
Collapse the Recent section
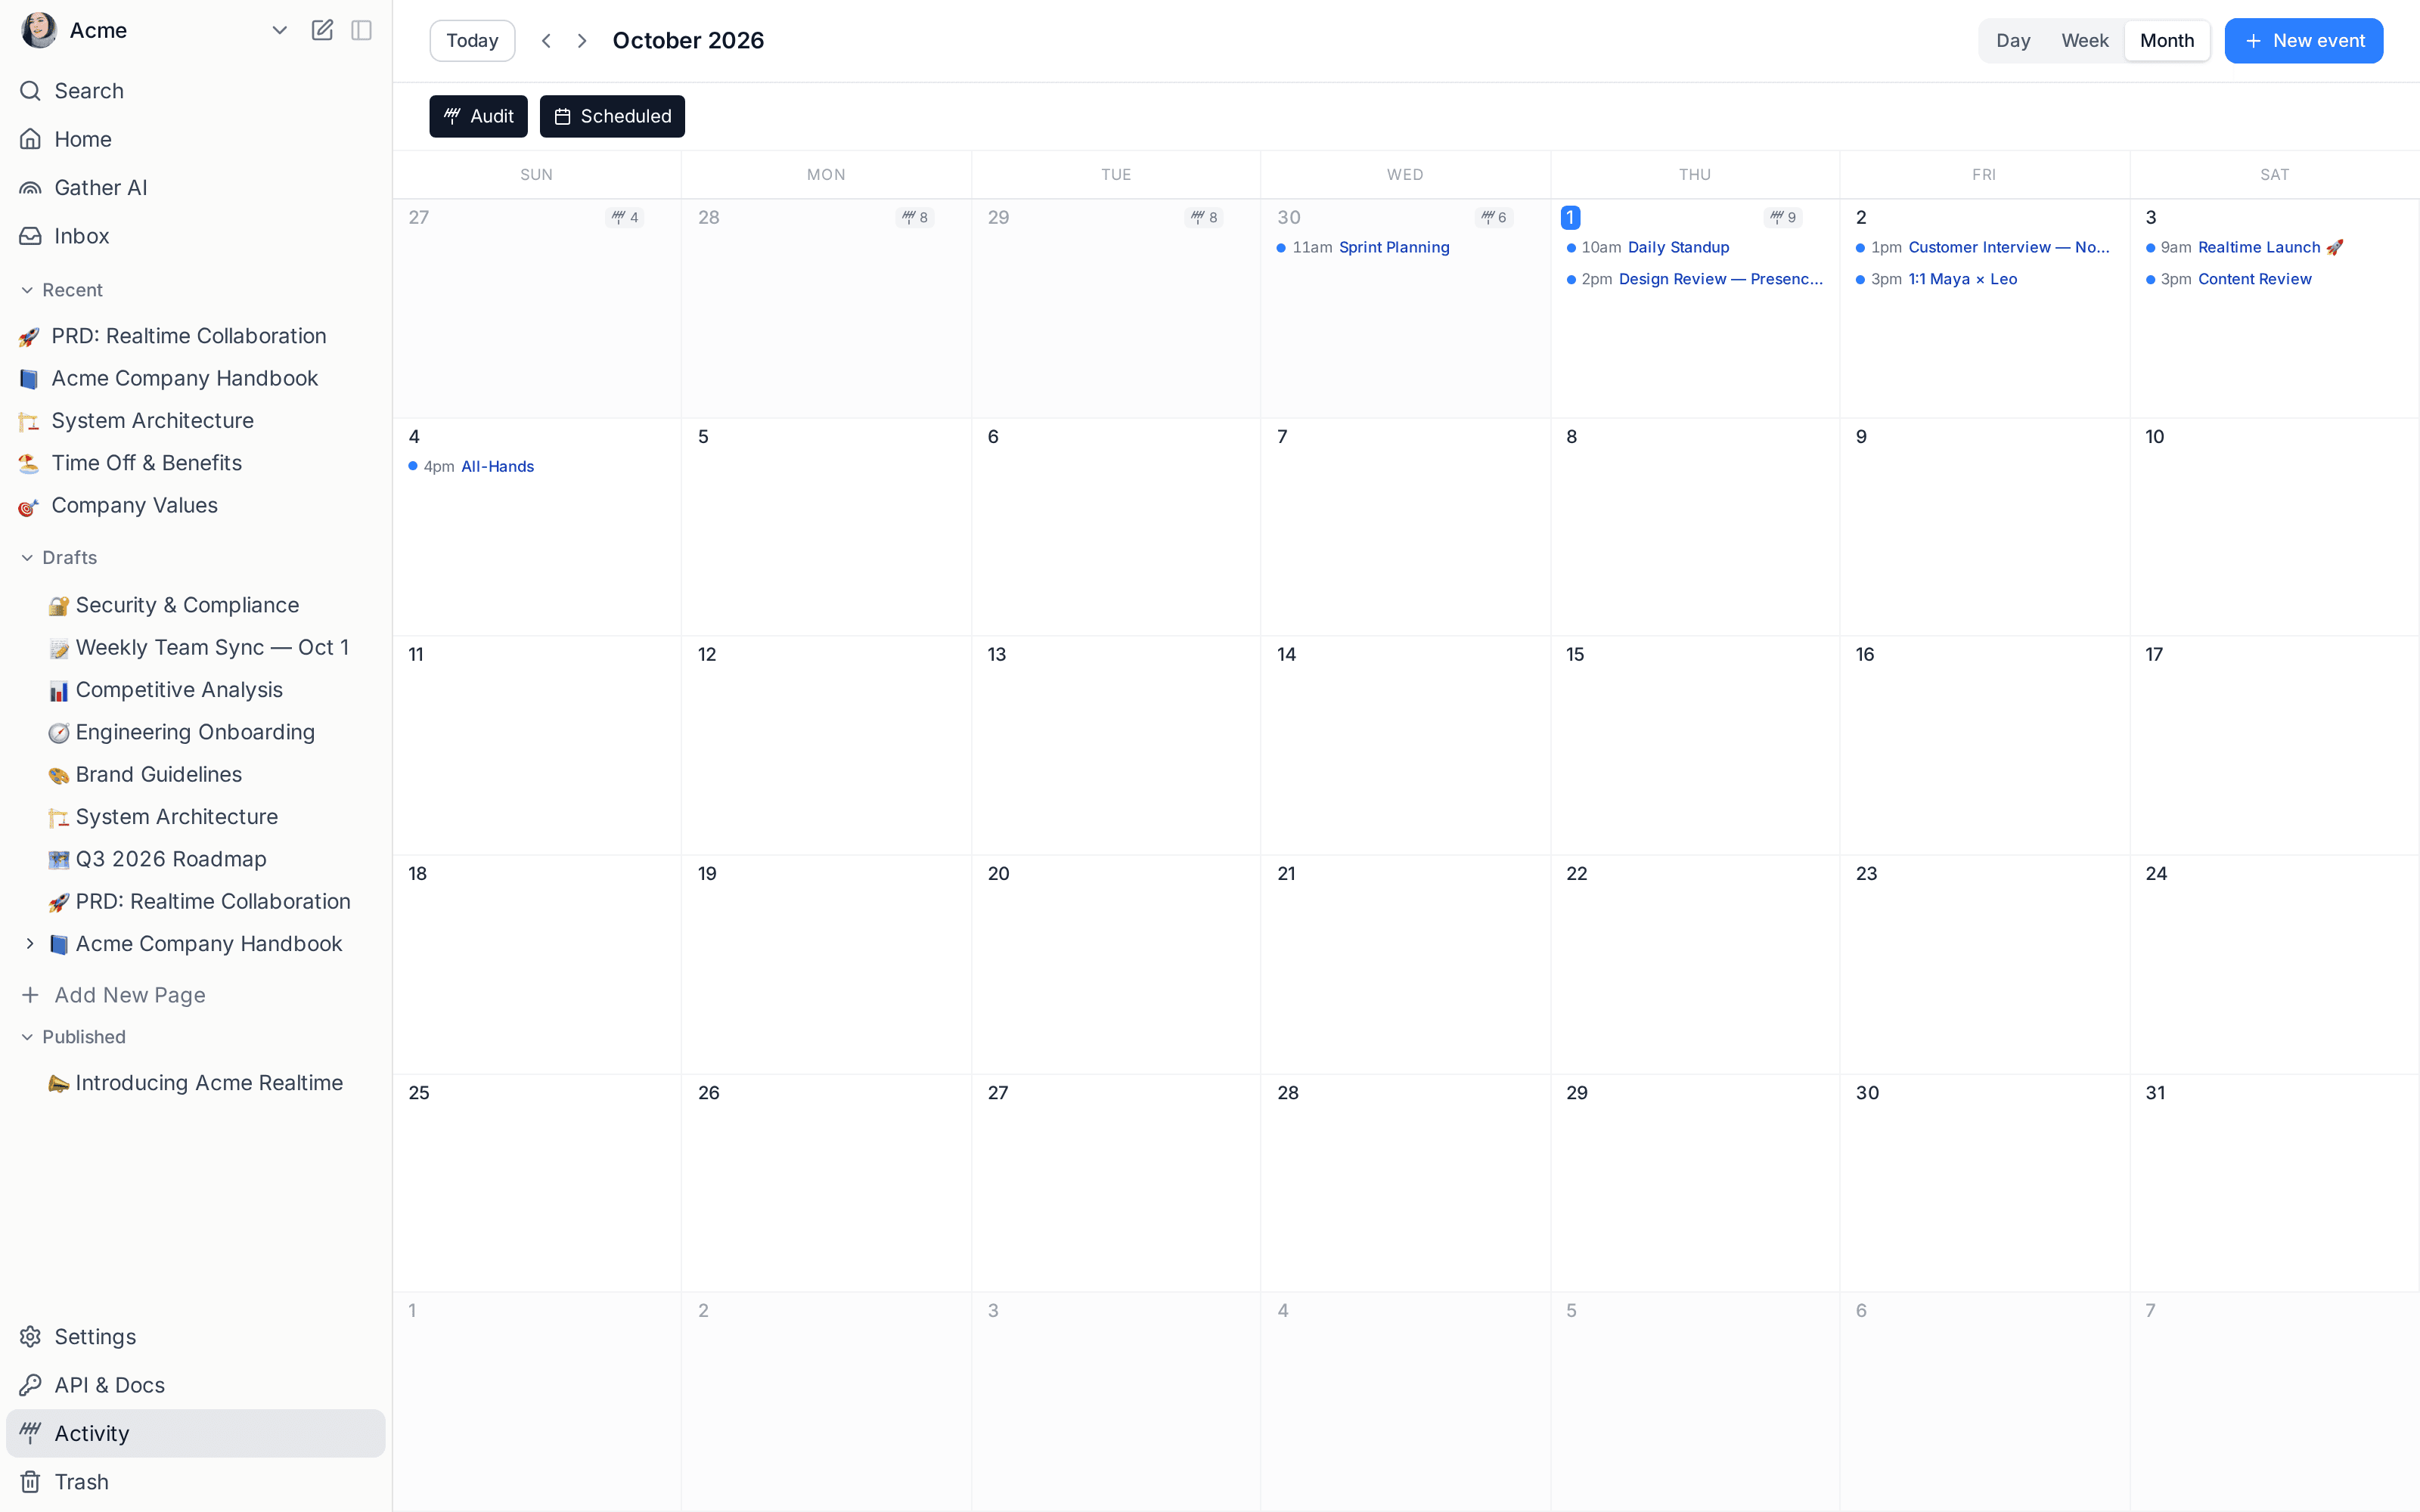(27, 290)
